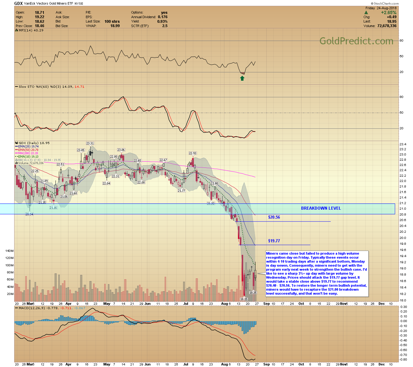413x367 pixels.
Task: Click the 22.65 price label
Action: coord(137,161)
